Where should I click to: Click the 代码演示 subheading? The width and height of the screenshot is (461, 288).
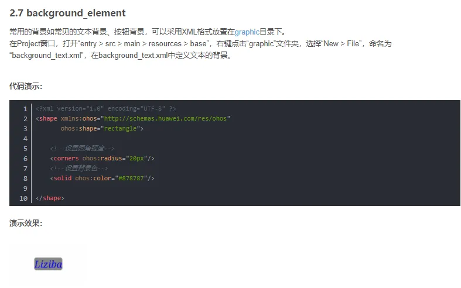26,86
